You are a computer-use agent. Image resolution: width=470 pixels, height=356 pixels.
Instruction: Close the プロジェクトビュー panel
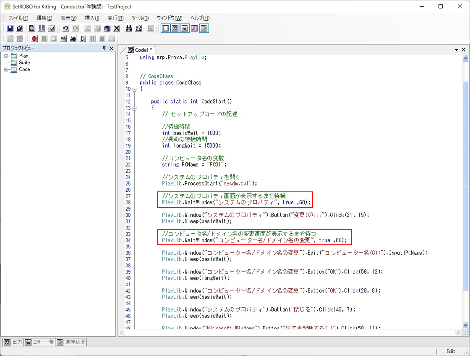(111, 48)
